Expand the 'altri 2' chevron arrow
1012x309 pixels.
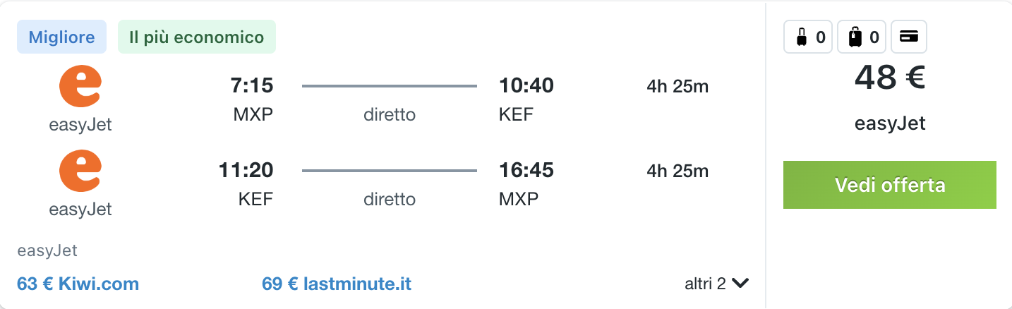pyautogui.click(x=740, y=284)
